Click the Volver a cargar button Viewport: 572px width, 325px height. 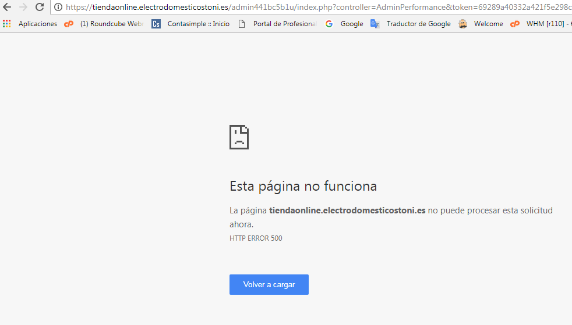pyautogui.click(x=269, y=285)
